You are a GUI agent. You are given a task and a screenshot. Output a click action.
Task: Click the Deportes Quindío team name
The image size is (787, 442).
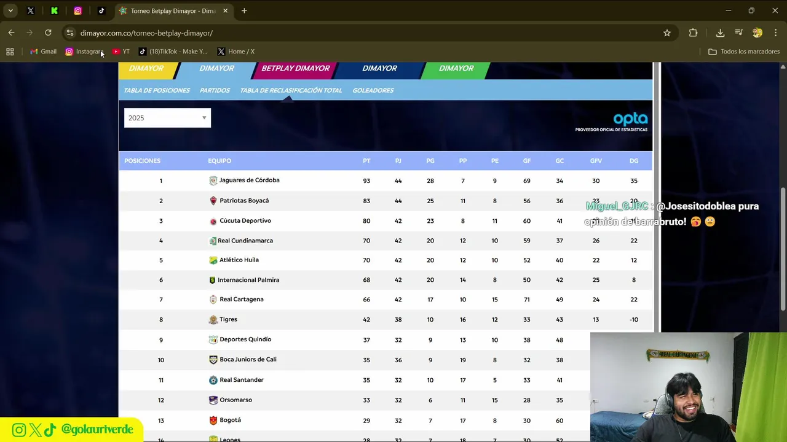tap(245, 339)
